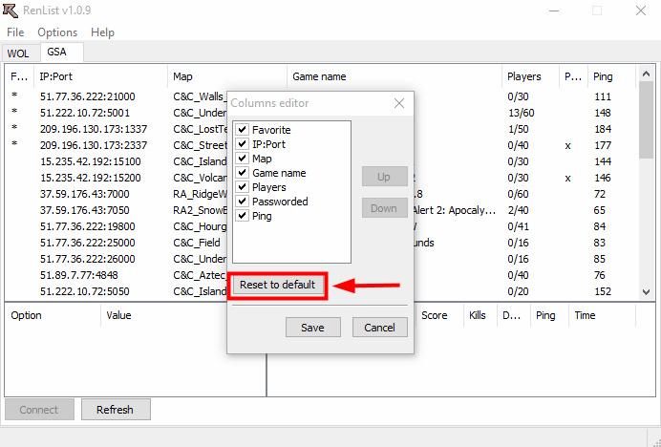661x447 pixels.
Task: Uncheck the Map column checkbox
Action: 242,158
